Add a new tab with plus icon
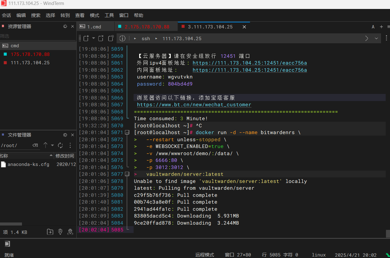The image size is (390, 258). [381, 27]
